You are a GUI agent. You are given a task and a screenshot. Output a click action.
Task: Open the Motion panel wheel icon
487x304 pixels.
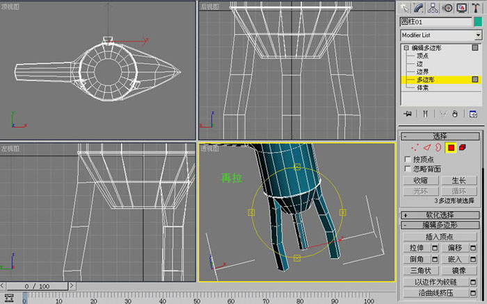pyautogui.click(x=447, y=8)
